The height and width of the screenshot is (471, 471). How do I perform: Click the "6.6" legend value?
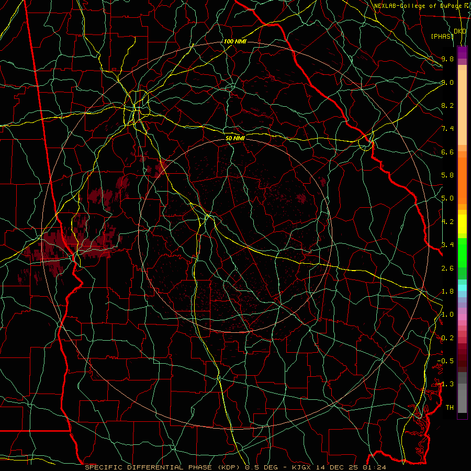[x=447, y=152]
